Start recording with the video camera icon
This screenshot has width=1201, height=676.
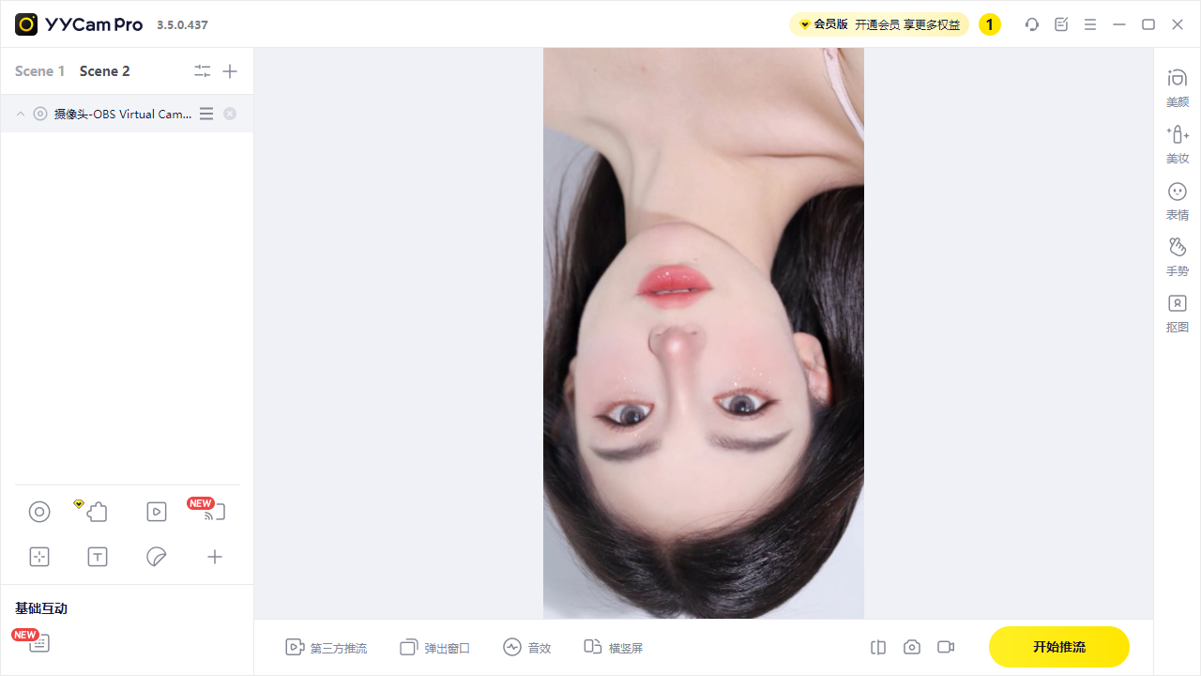point(946,647)
